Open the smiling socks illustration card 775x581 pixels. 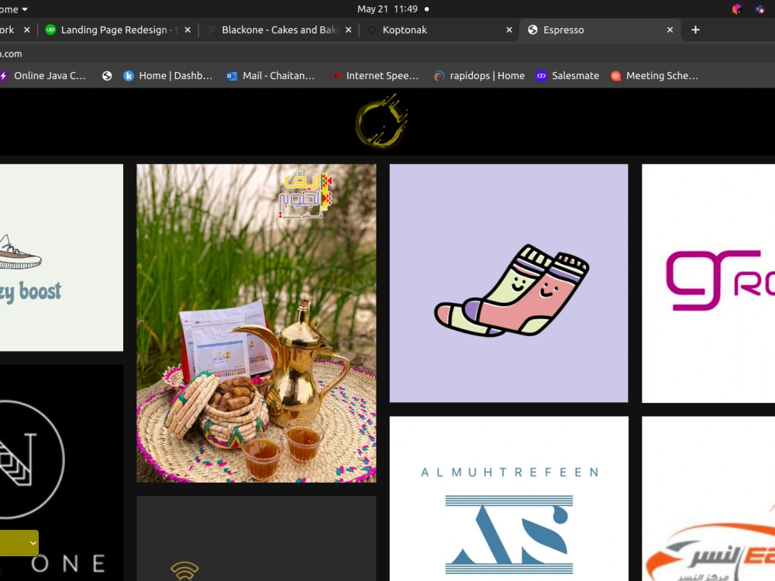point(508,283)
